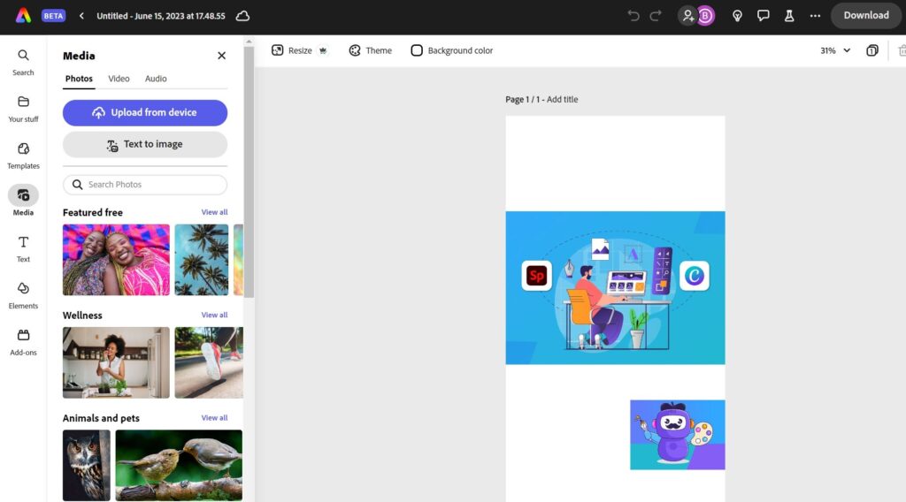Open Elements in the sidebar
Viewport: 906px width, 502px height.
coord(23,295)
